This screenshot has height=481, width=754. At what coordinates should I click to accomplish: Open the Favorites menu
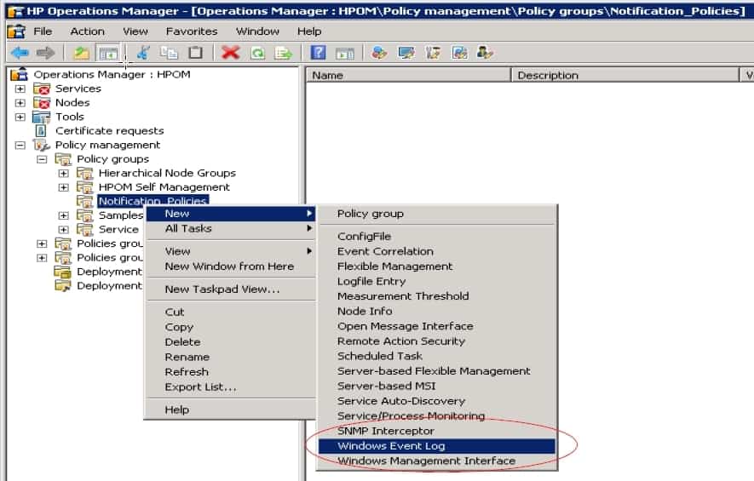click(192, 31)
